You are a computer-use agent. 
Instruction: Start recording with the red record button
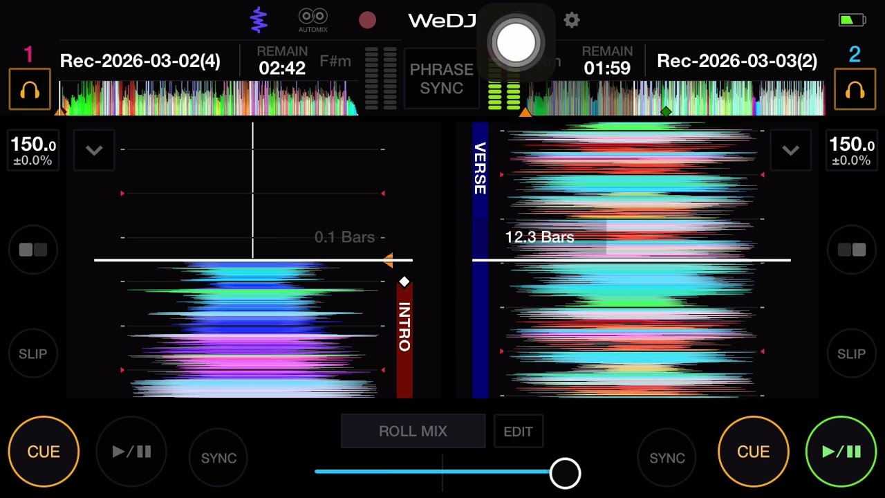pos(367,20)
